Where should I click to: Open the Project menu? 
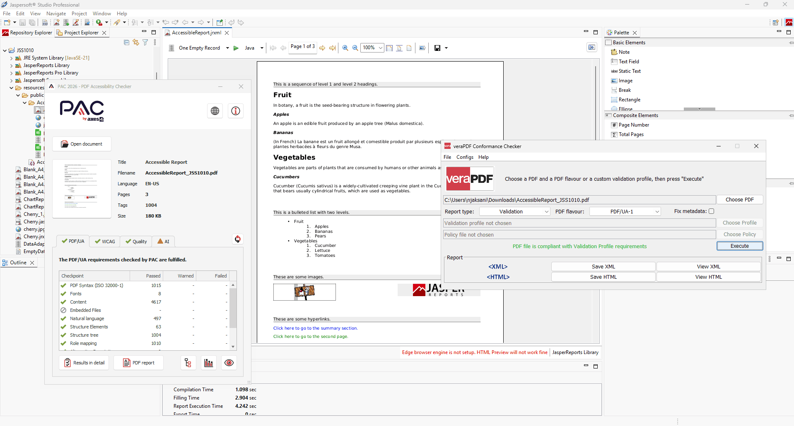point(79,14)
